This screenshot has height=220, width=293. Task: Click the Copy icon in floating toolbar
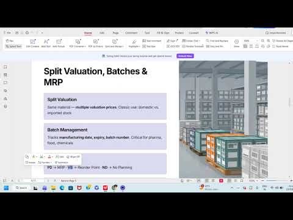point(27,156)
